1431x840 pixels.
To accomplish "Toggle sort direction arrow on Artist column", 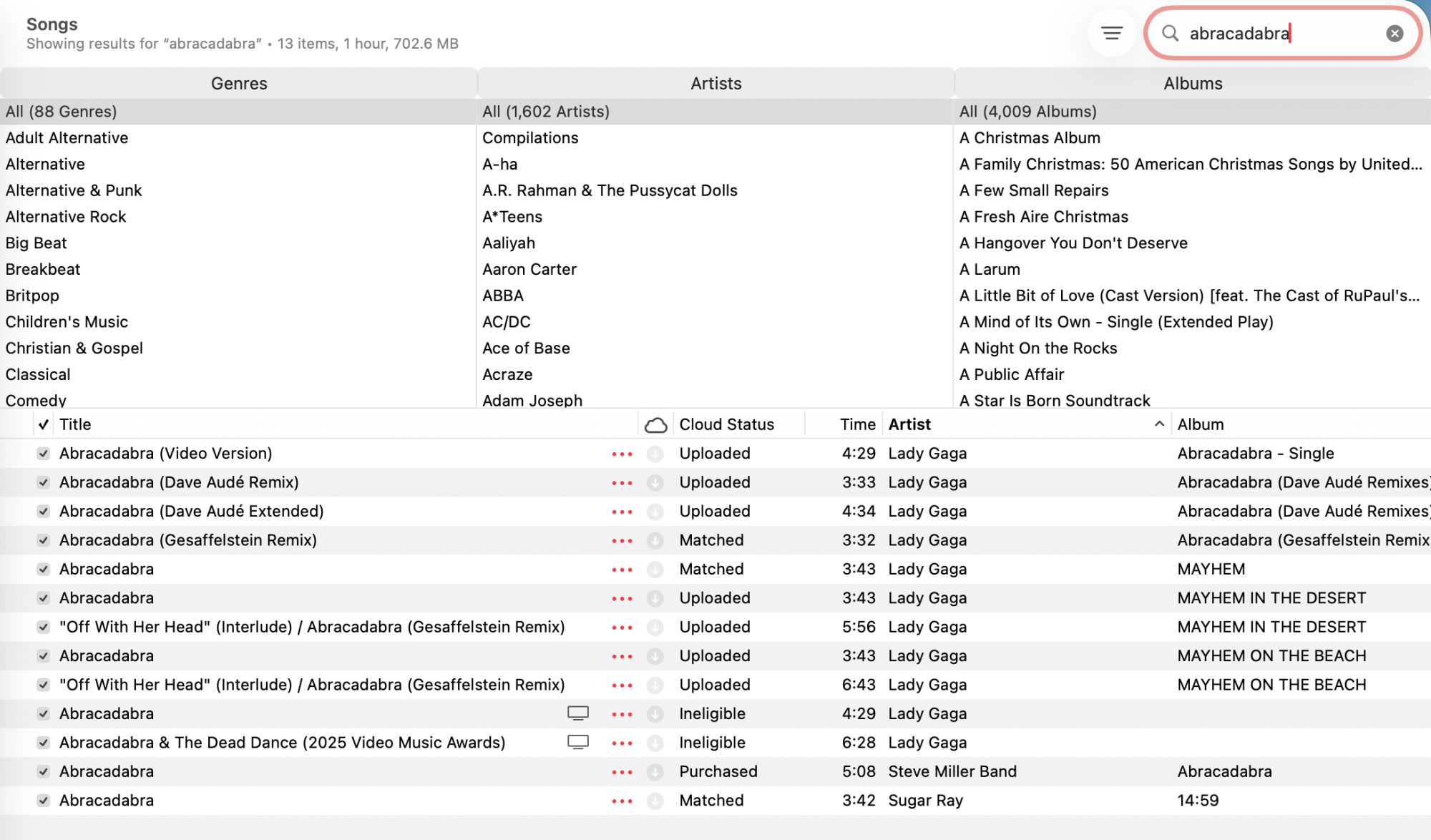I will (x=1159, y=424).
